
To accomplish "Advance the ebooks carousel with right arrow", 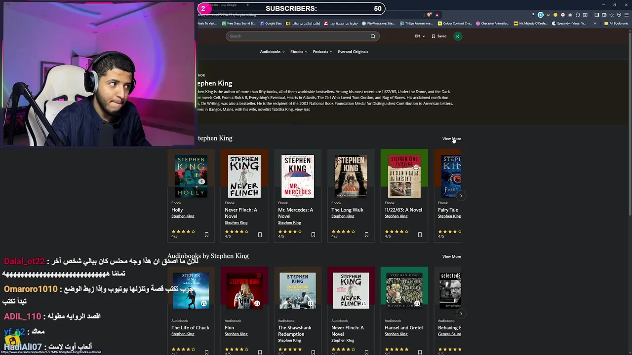I will pyautogui.click(x=461, y=196).
